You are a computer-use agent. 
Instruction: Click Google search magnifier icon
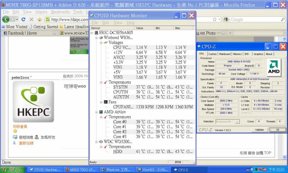tap(283, 19)
